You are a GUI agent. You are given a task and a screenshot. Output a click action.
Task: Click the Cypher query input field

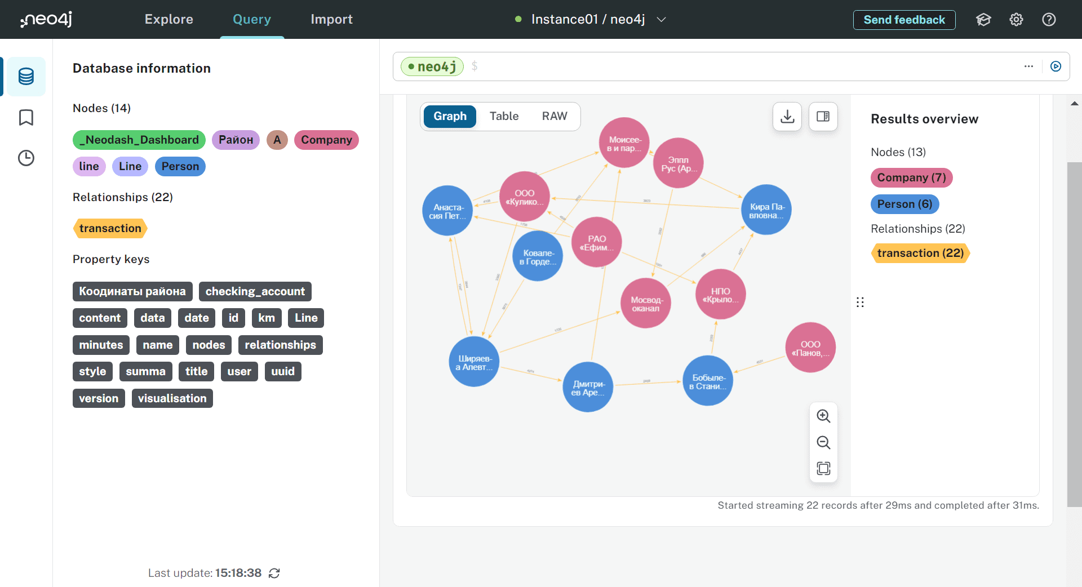coord(733,66)
